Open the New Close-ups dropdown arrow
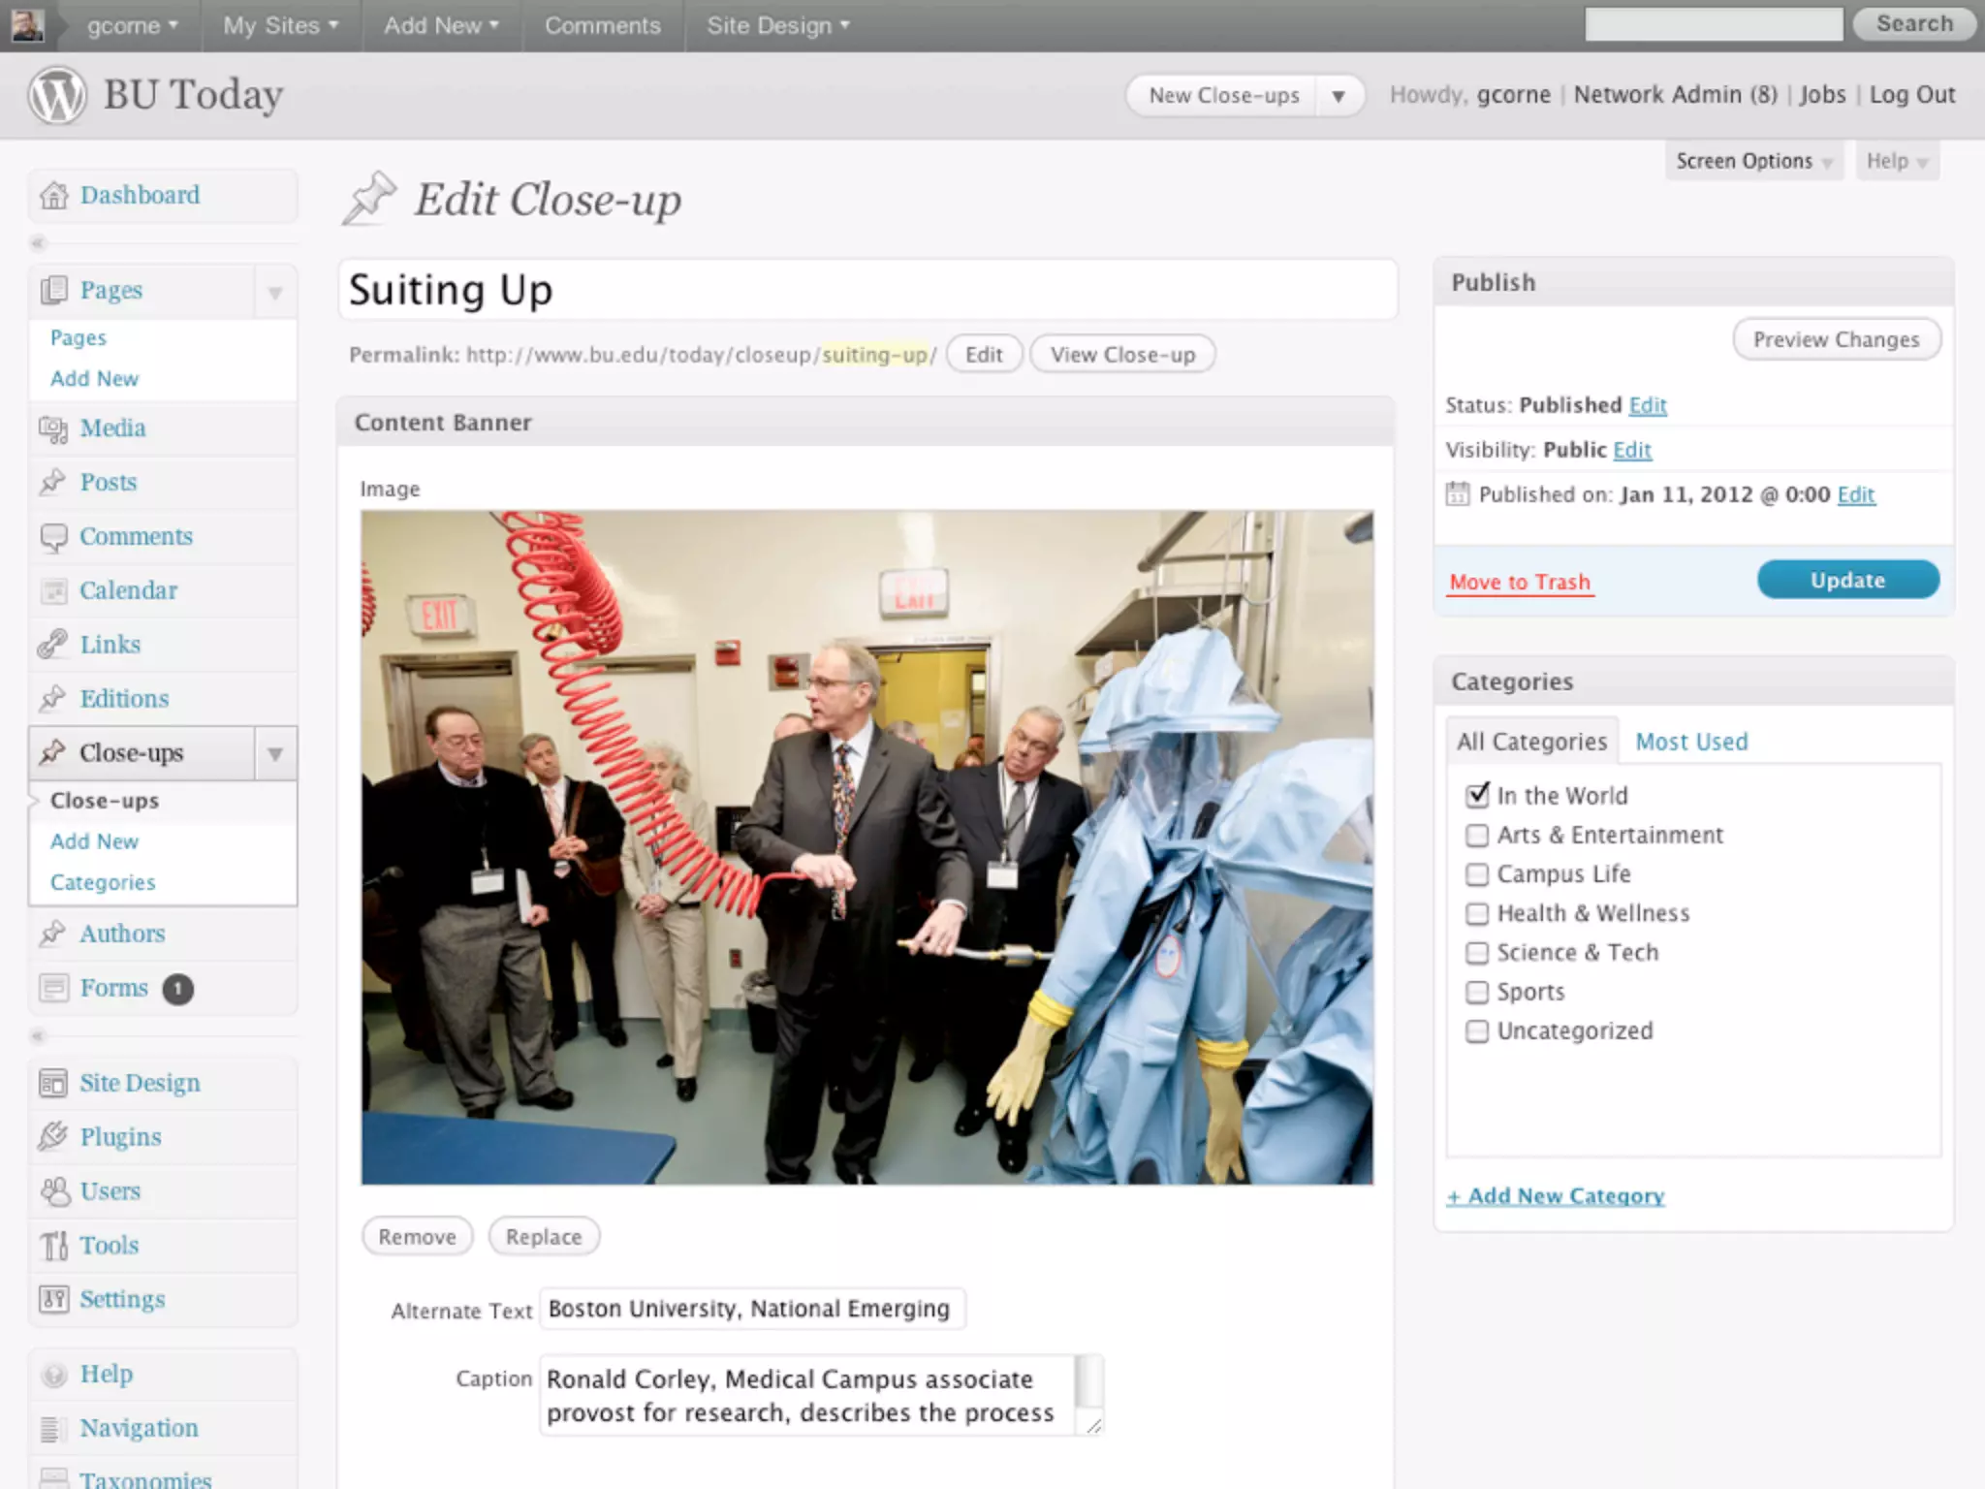1985x1489 pixels. (1339, 96)
